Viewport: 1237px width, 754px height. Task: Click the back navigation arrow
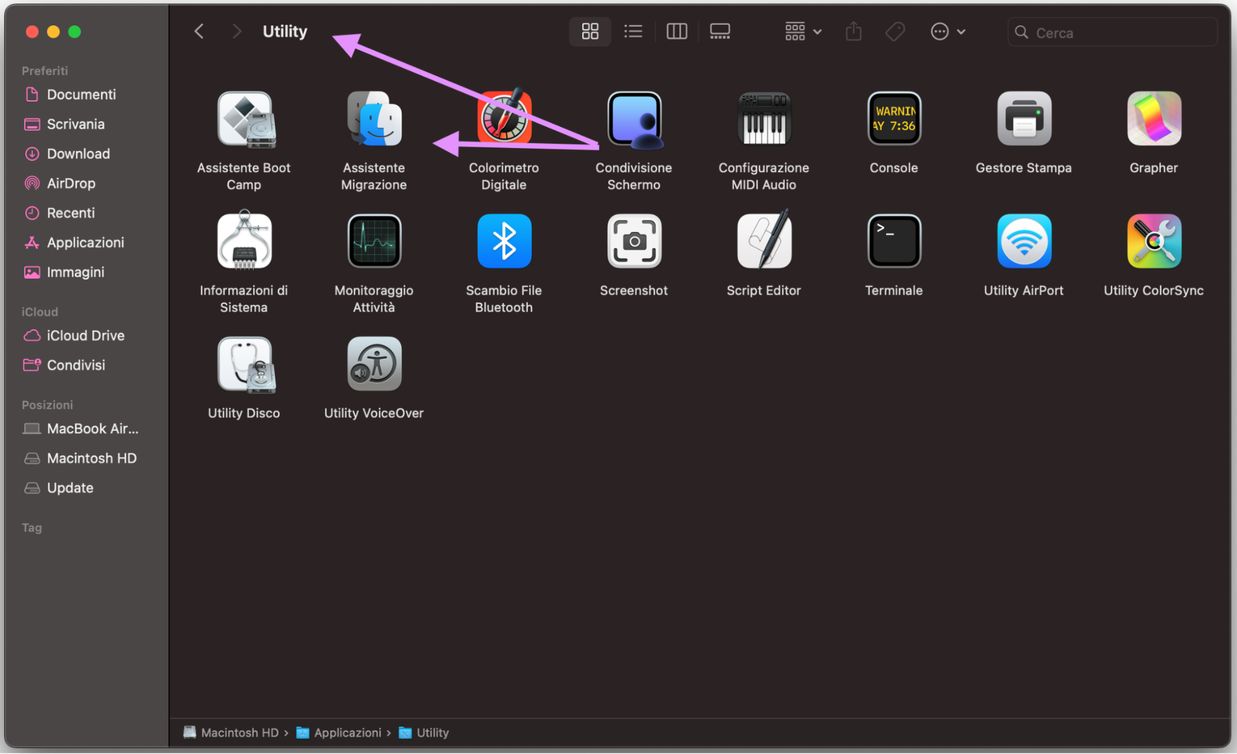(199, 31)
